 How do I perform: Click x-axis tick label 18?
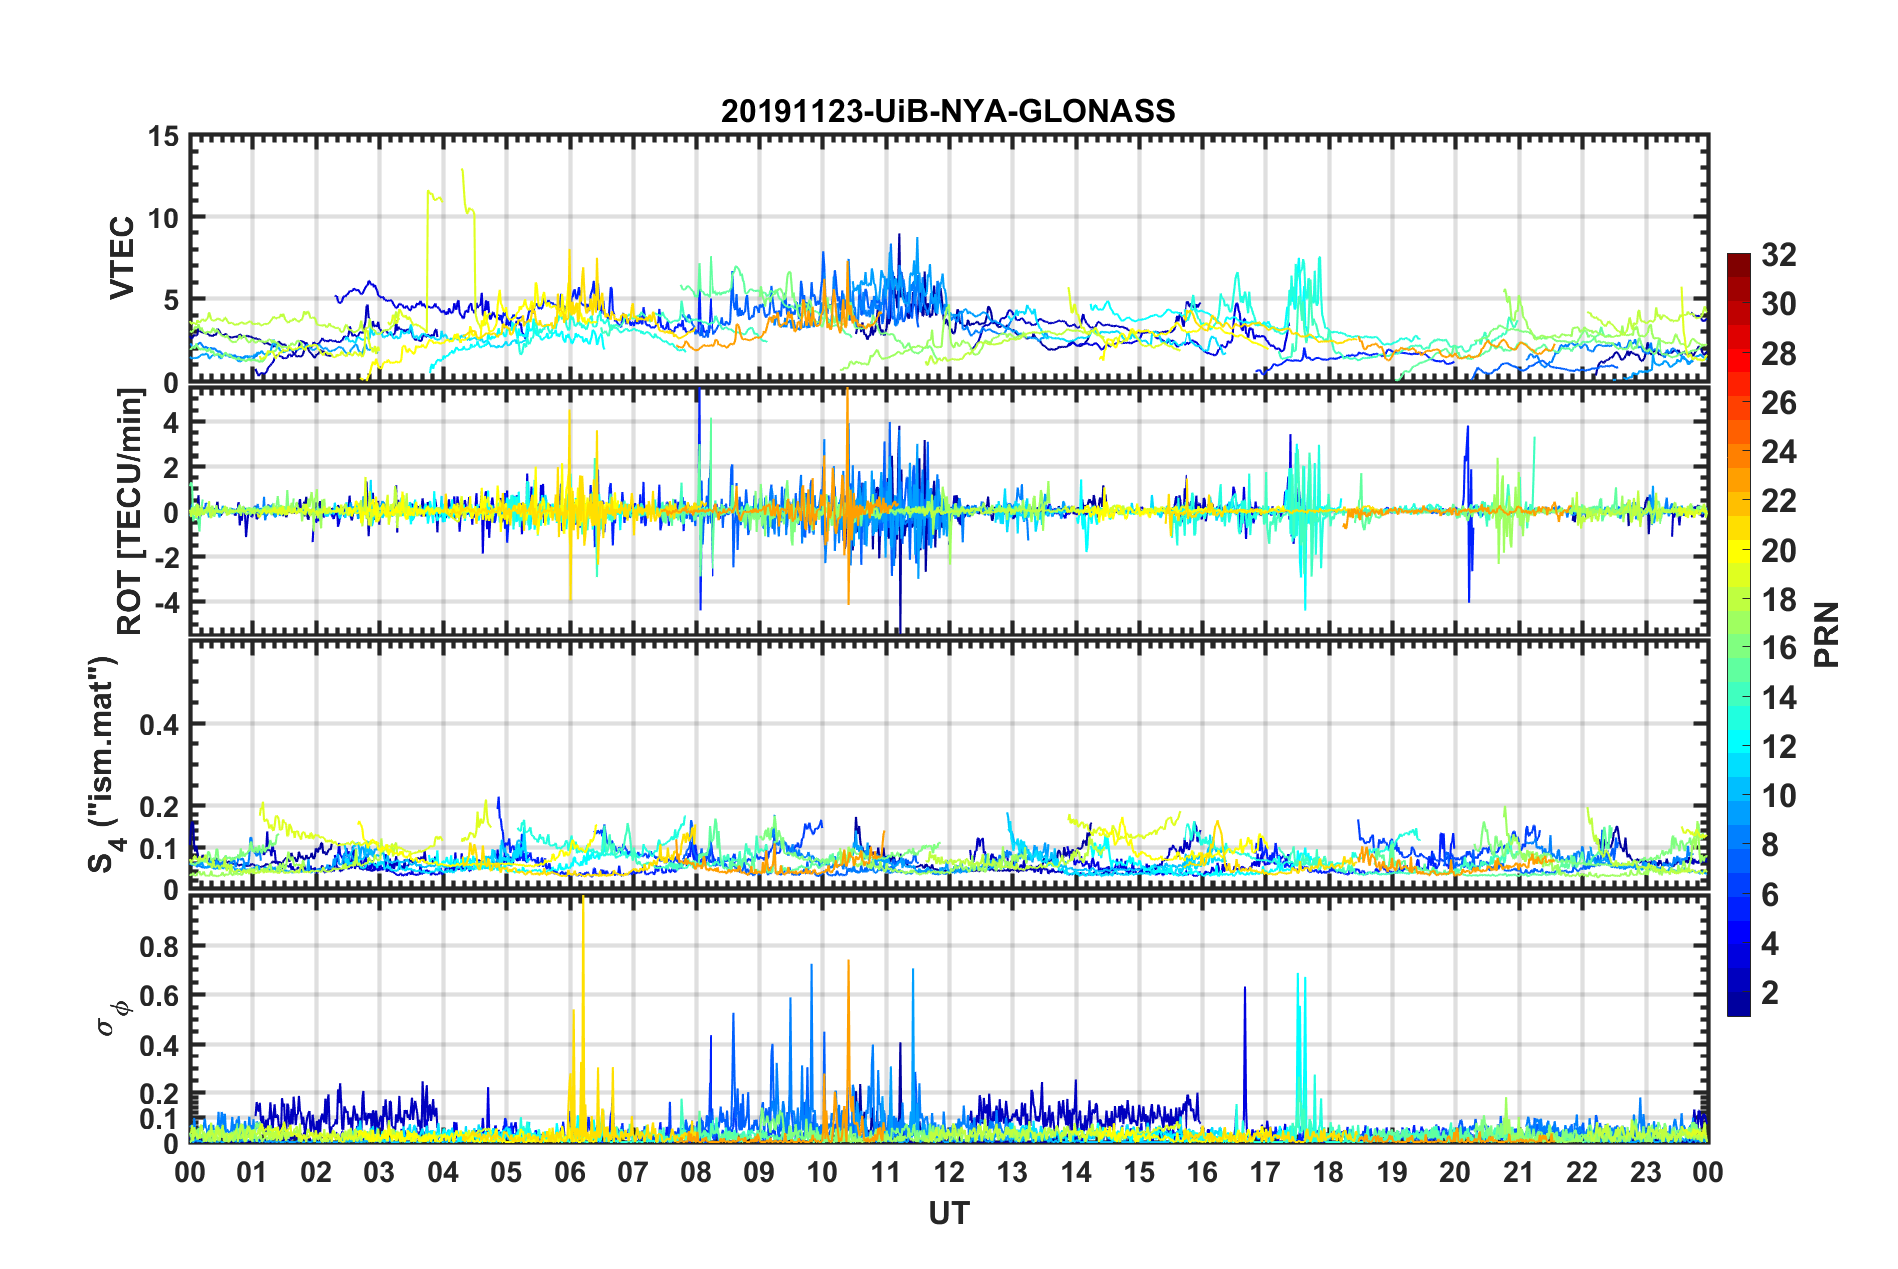(x=1328, y=1172)
